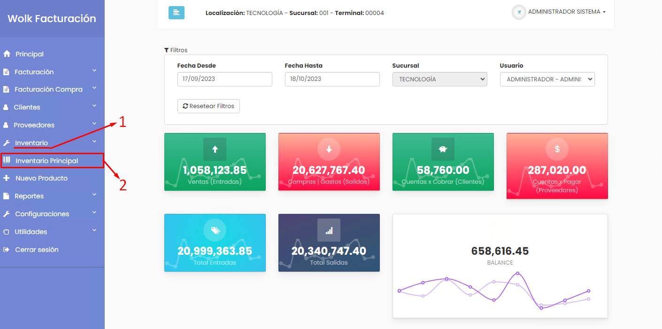Click the home icon beside Principal

[7, 54]
